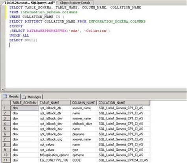This screenshot has height=163, width=187.
Task: Click the TABLE_NAME column header
Action: pyautogui.click(x=54, y=103)
